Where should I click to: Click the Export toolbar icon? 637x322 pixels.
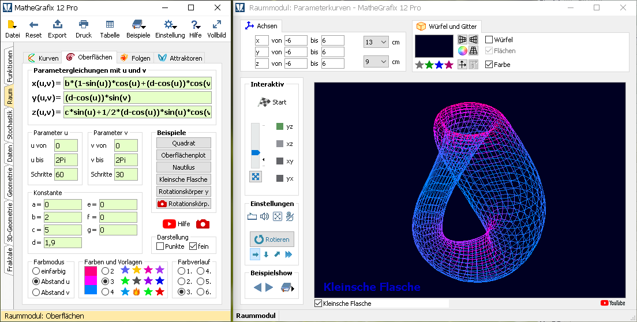tap(57, 24)
